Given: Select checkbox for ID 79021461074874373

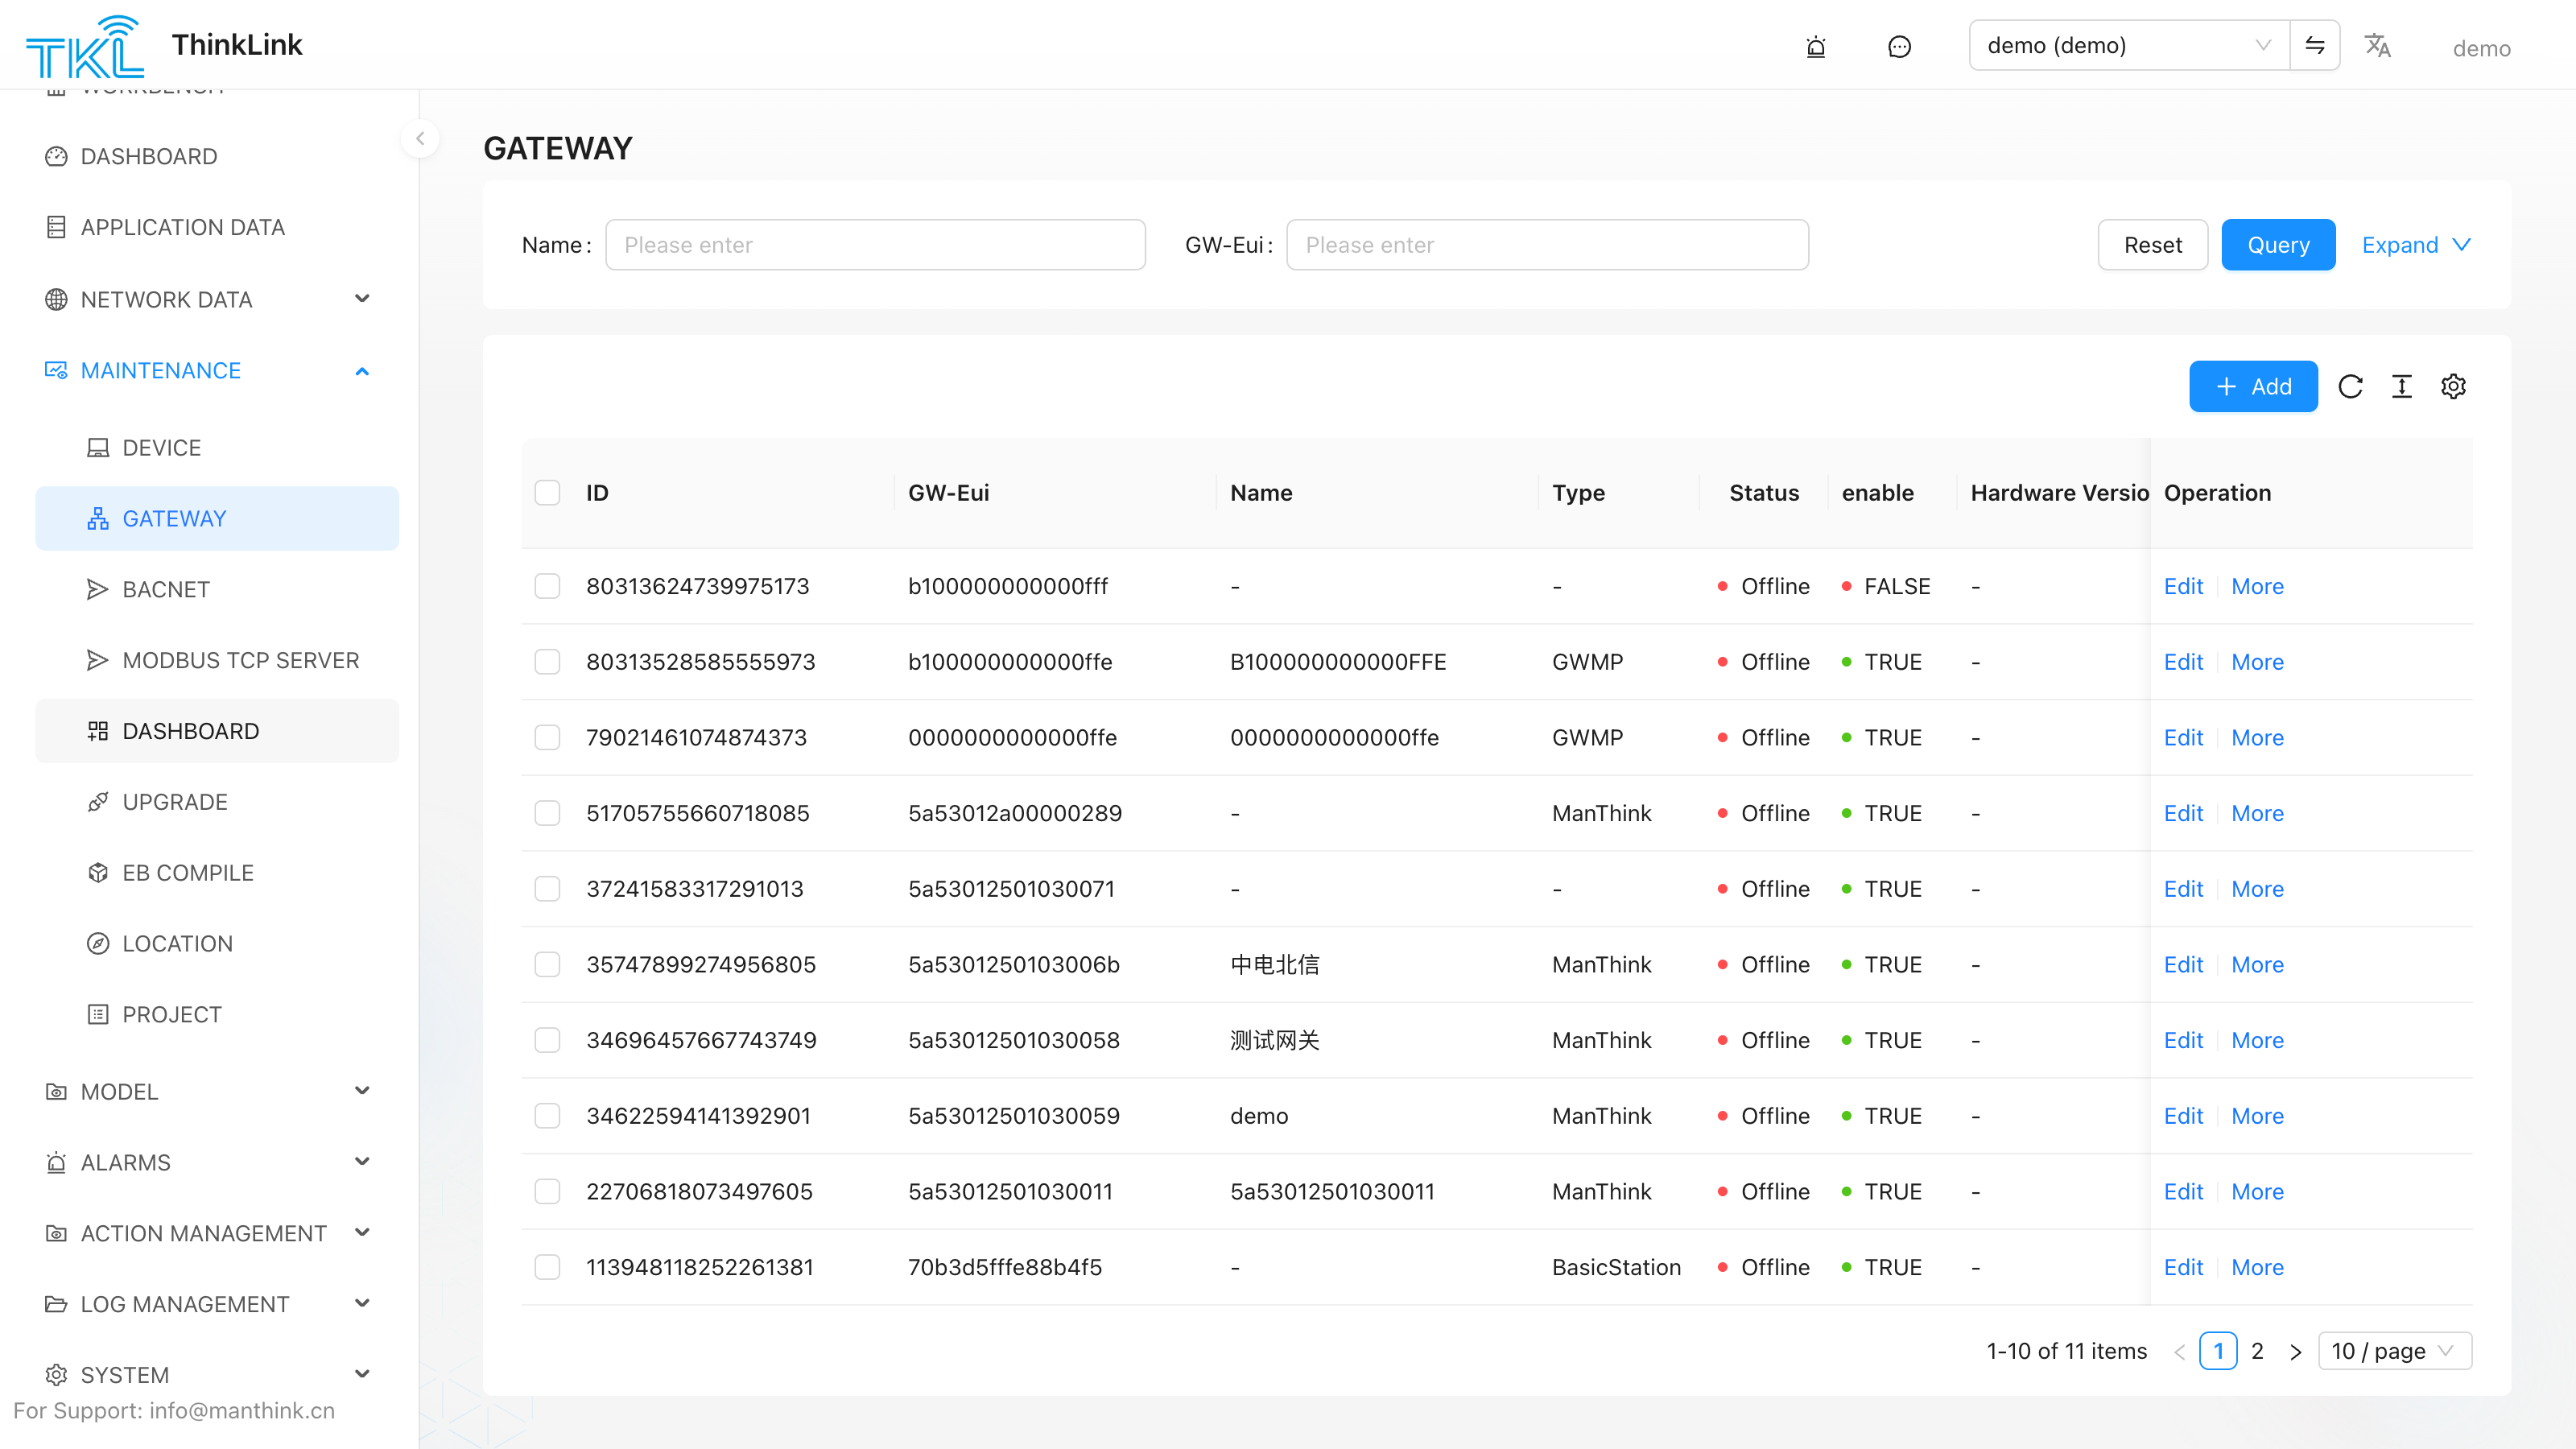Looking at the screenshot, I should point(547,737).
